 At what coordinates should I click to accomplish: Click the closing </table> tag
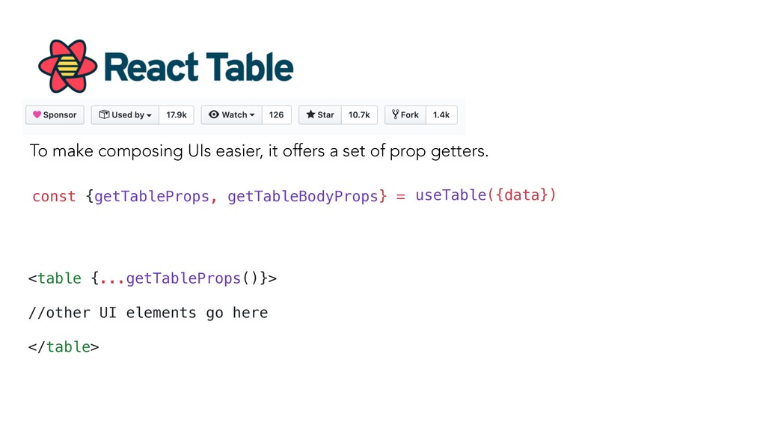tap(64, 347)
